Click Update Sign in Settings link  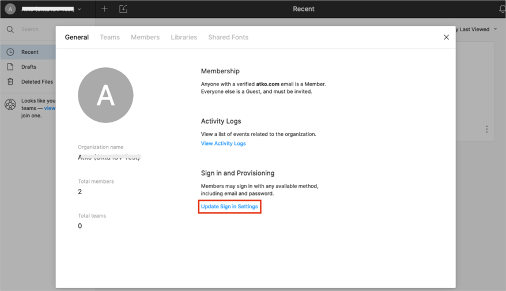tap(229, 207)
